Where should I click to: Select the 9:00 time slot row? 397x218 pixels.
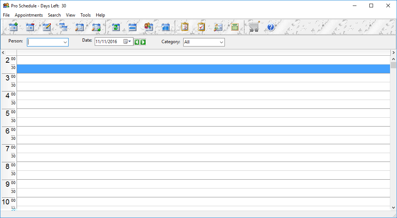pyautogui.click(x=203, y=184)
